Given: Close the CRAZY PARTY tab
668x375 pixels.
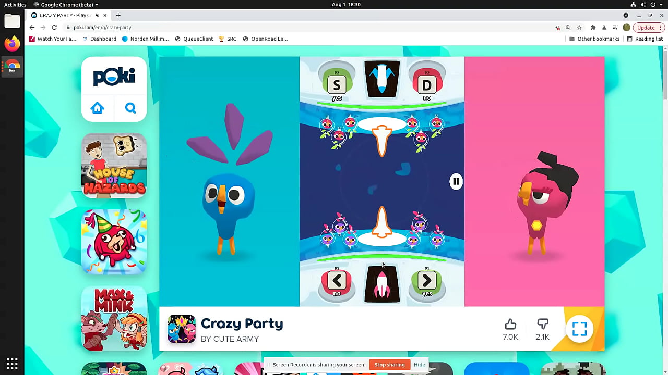Looking at the screenshot, I should [x=105, y=15].
